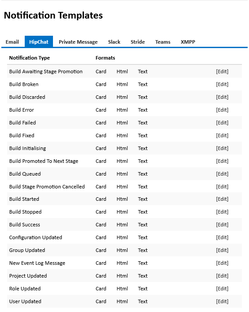The height and width of the screenshot is (312, 249).
Task: Edit New Event Log Message template
Action: point(222,263)
